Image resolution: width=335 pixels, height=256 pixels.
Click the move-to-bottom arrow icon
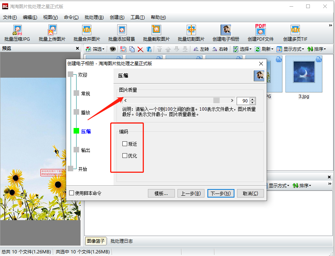185,49
